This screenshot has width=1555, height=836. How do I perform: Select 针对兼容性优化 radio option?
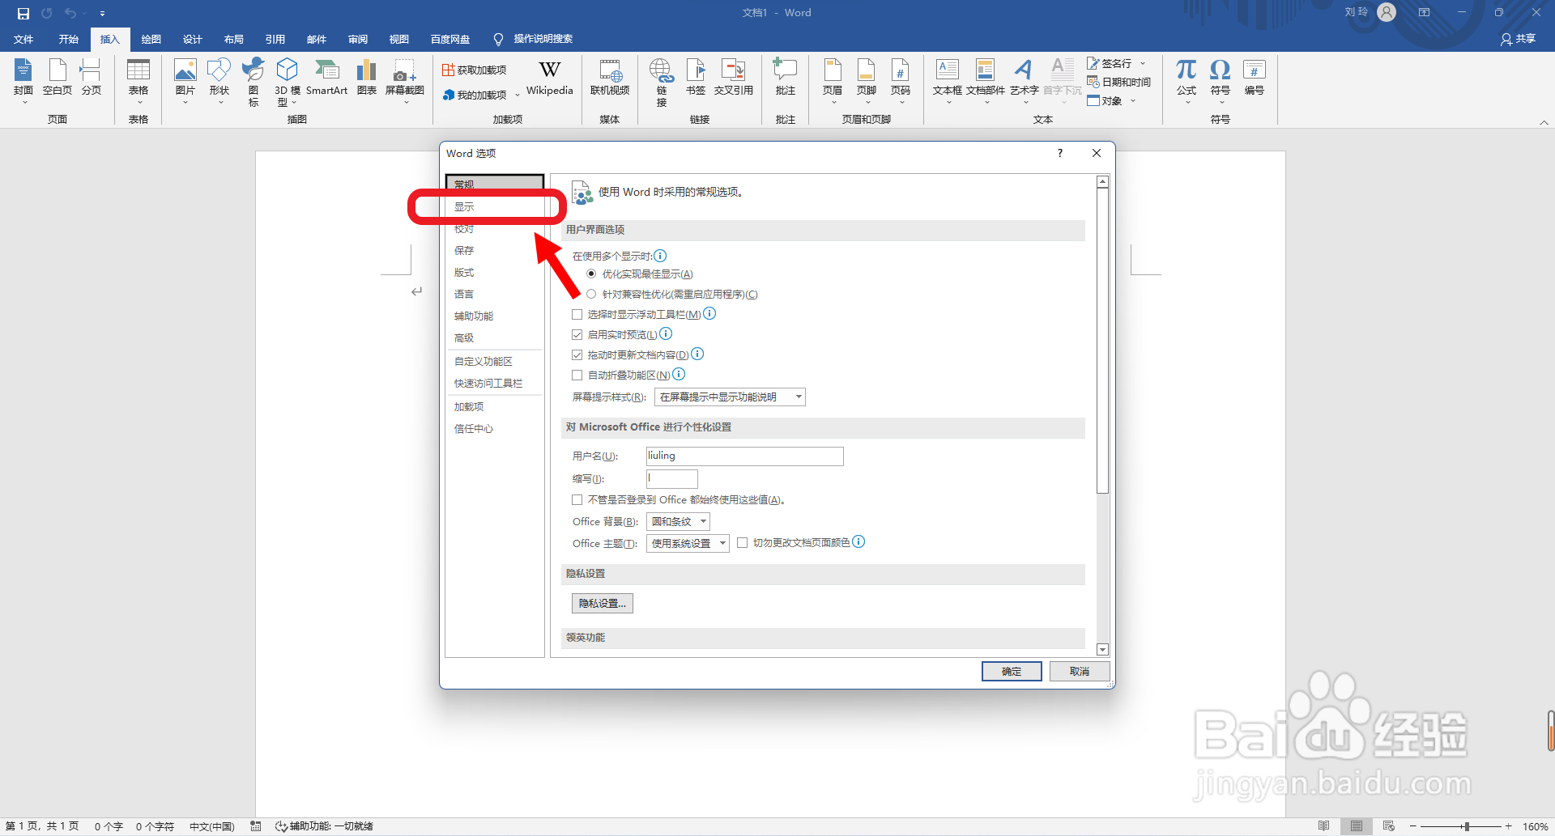(591, 295)
